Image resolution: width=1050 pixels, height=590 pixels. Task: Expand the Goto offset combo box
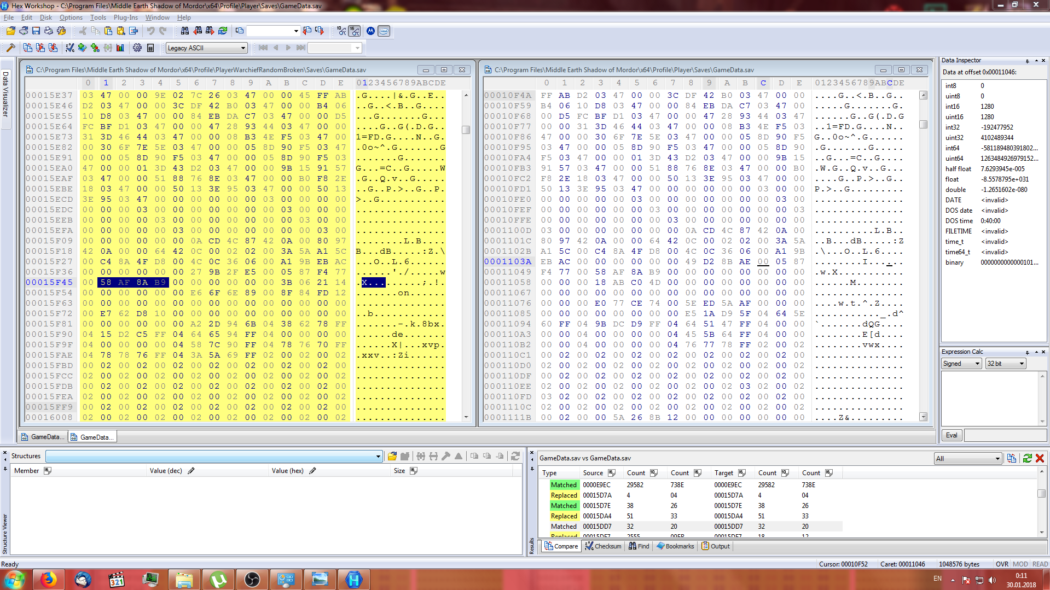click(296, 31)
